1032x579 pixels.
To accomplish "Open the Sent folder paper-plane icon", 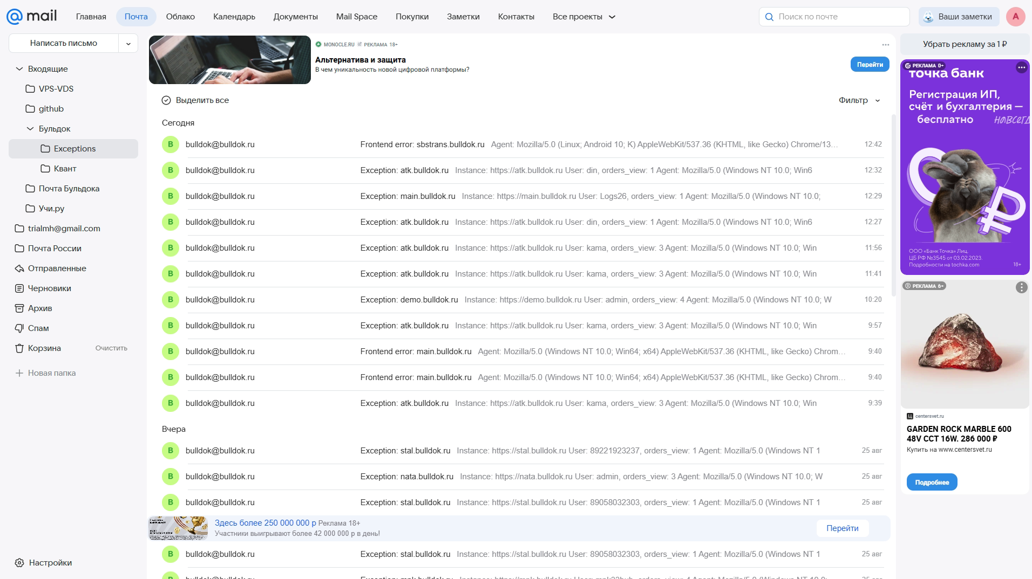I will (x=19, y=268).
